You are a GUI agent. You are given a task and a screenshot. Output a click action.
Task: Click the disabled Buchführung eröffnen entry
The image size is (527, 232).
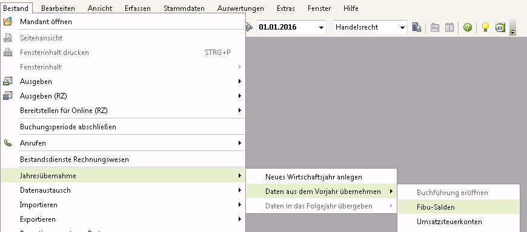pyautogui.click(x=459, y=193)
